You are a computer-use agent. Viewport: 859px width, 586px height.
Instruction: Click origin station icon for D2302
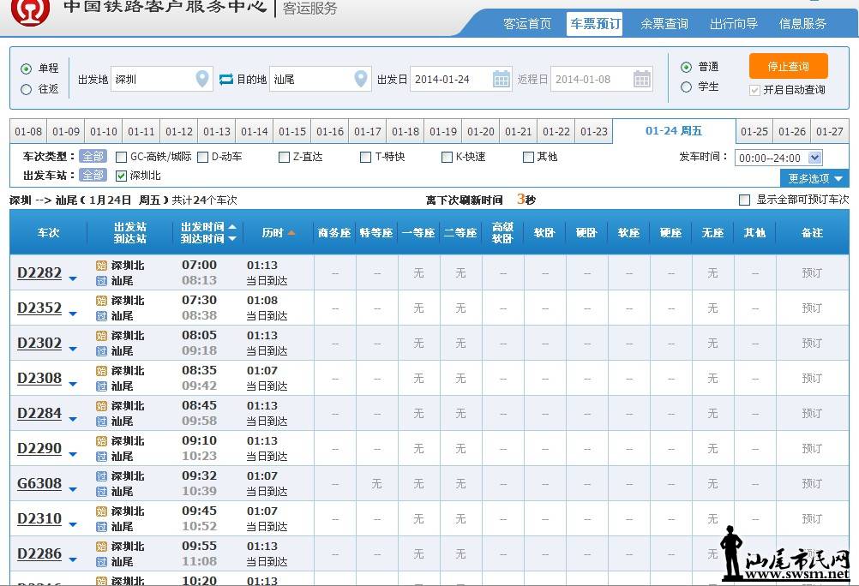pos(101,336)
